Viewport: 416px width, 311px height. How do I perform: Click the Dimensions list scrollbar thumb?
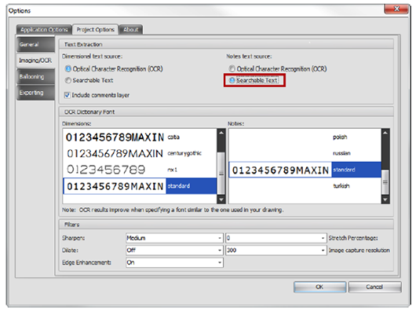(x=221, y=174)
